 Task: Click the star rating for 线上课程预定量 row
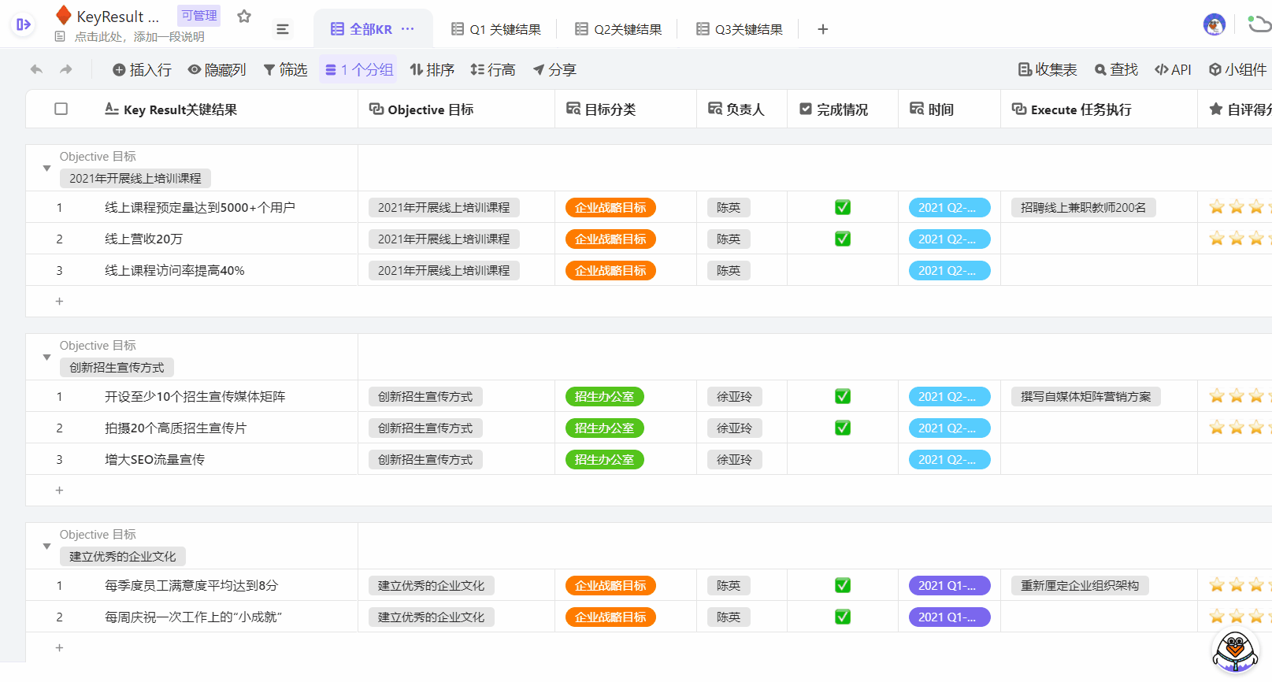[x=1236, y=207]
